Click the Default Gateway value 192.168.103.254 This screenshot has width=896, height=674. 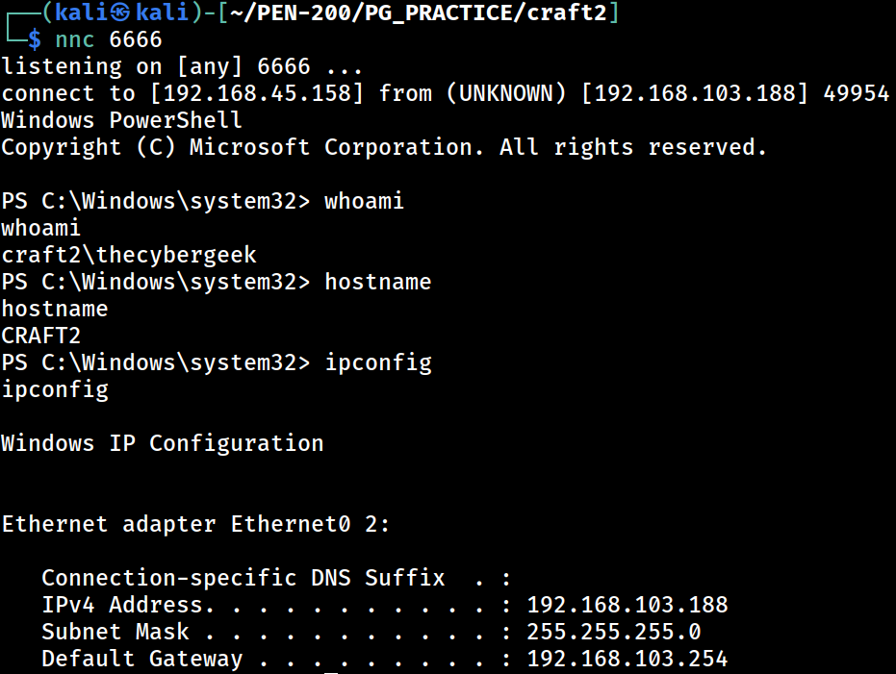pos(627,659)
